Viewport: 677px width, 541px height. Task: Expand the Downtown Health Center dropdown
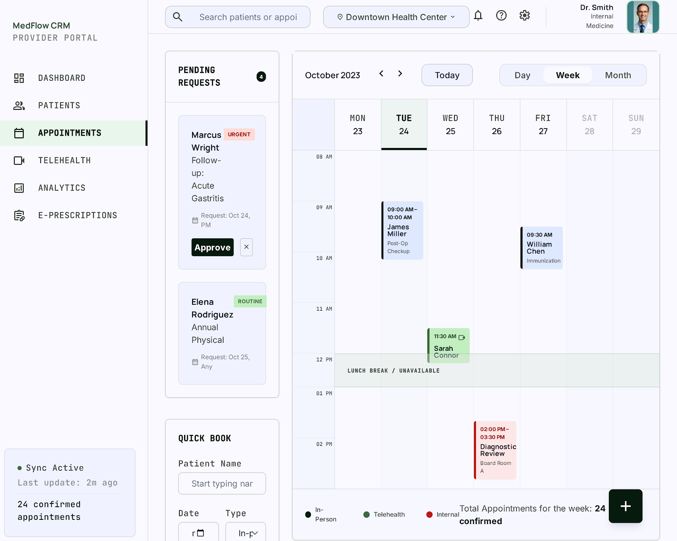click(396, 17)
